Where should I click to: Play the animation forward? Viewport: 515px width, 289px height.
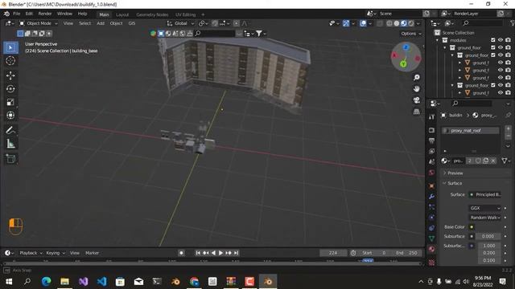(220, 253)
